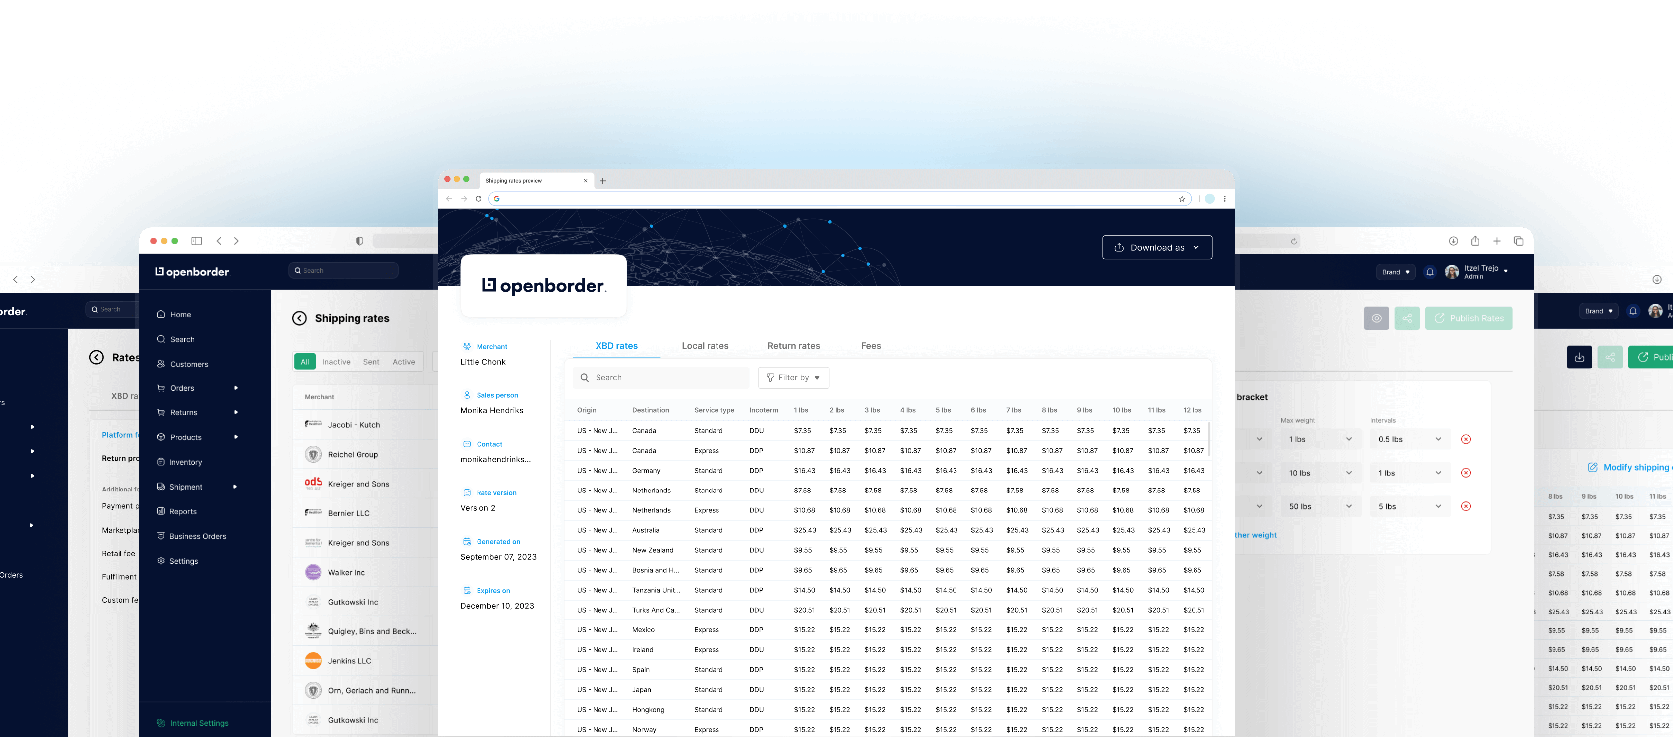Click the eye preview button
The height and width of the screenshot is (737, 1673).
tap(1376, 318)
